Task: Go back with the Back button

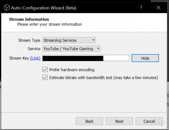Action: [89, 121]
